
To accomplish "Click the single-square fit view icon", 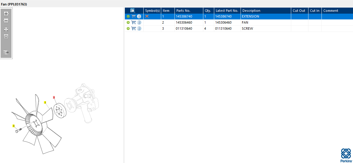I will point(6,36).
